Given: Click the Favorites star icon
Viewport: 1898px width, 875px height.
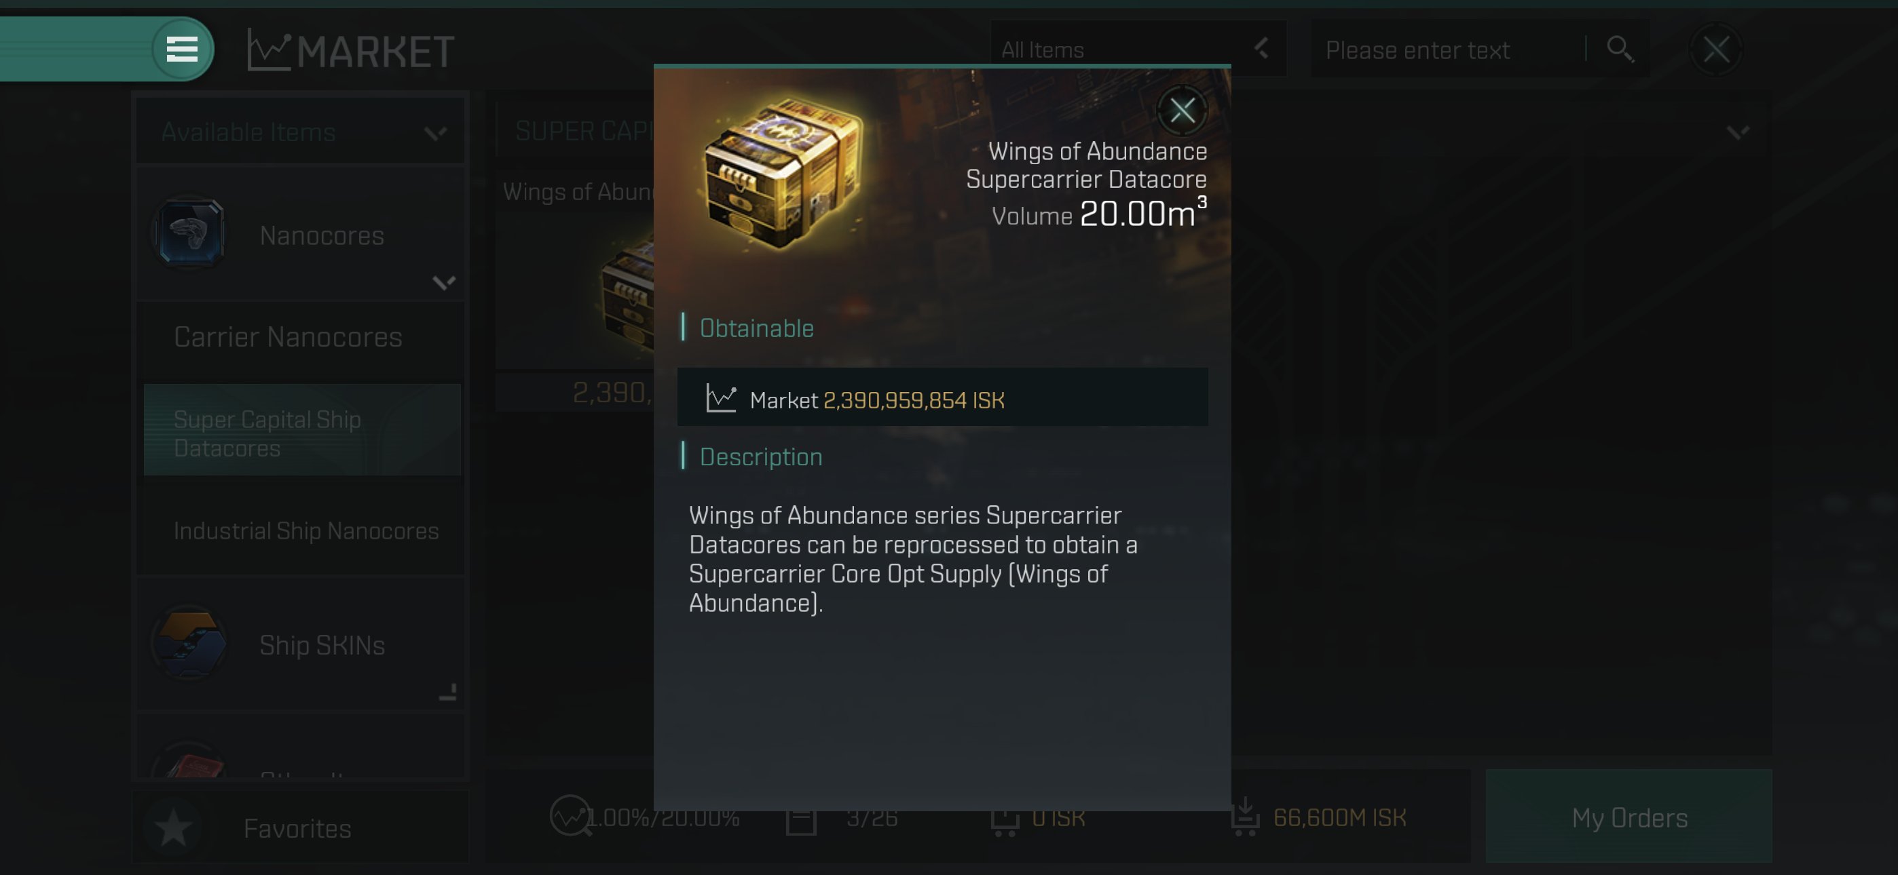Looking at the screenshot, I should click(174, 827).
